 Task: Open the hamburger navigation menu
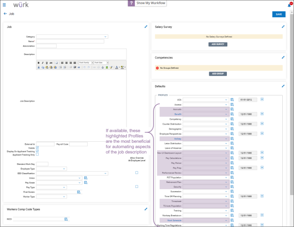(4, 5)
